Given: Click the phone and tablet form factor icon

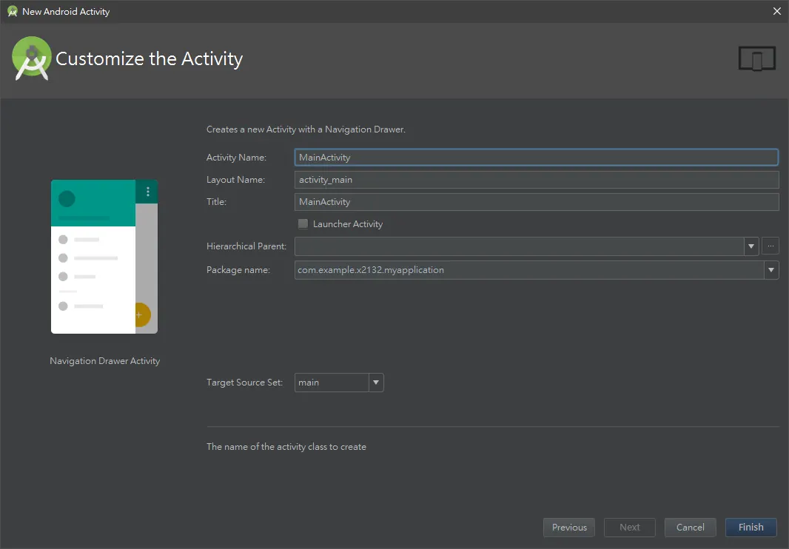Looking at the screenshot, I should [756, 58].
